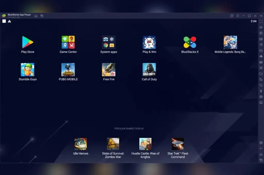
Task: Click the BlueStacks logo in title bar
Action: tap(4, 16)
